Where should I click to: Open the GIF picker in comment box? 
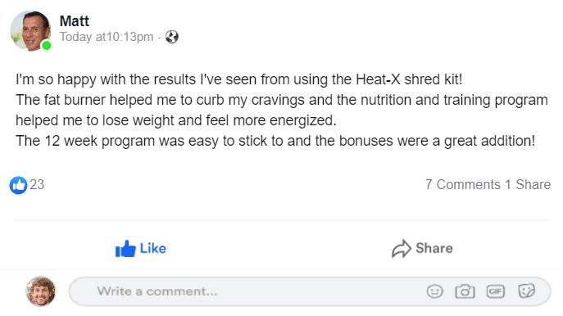pyautogui.click(x=496, y=291)
